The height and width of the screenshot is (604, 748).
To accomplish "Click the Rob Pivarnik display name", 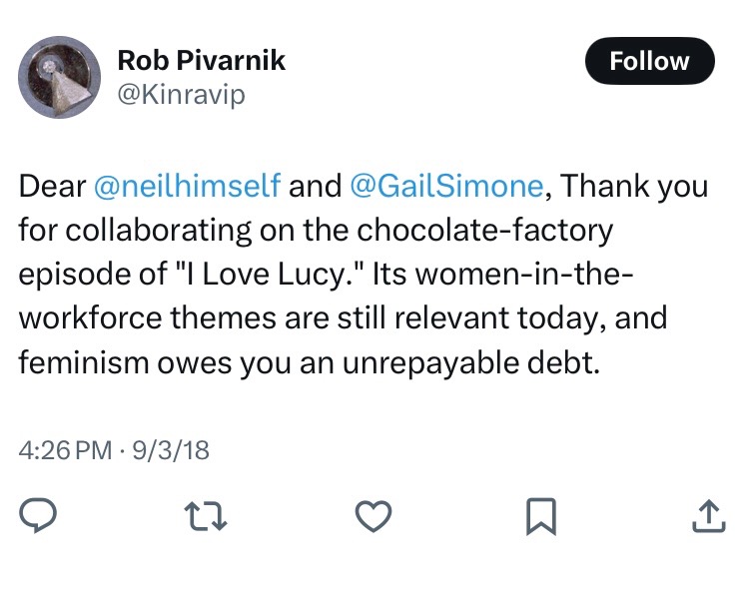I will pos(202,60).
